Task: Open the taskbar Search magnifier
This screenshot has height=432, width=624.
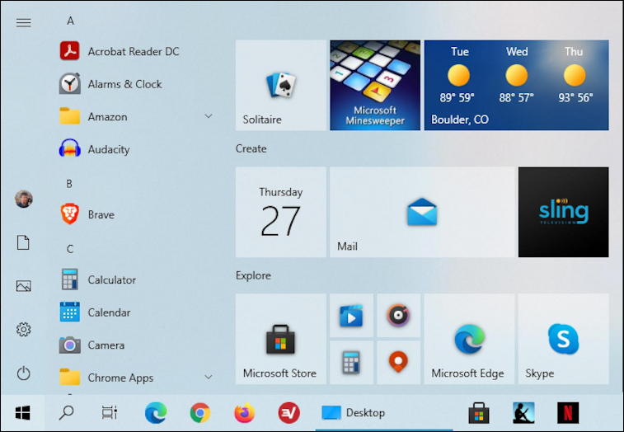Action: point(66,412)
